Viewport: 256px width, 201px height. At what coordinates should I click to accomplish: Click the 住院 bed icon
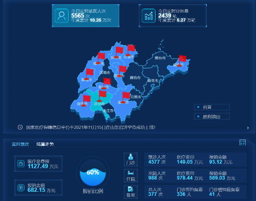pyautogui.click(x=131, y=176)
